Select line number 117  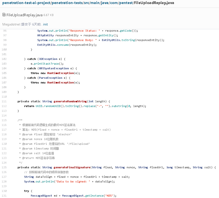pyautogui.click(x=4, y=130)
